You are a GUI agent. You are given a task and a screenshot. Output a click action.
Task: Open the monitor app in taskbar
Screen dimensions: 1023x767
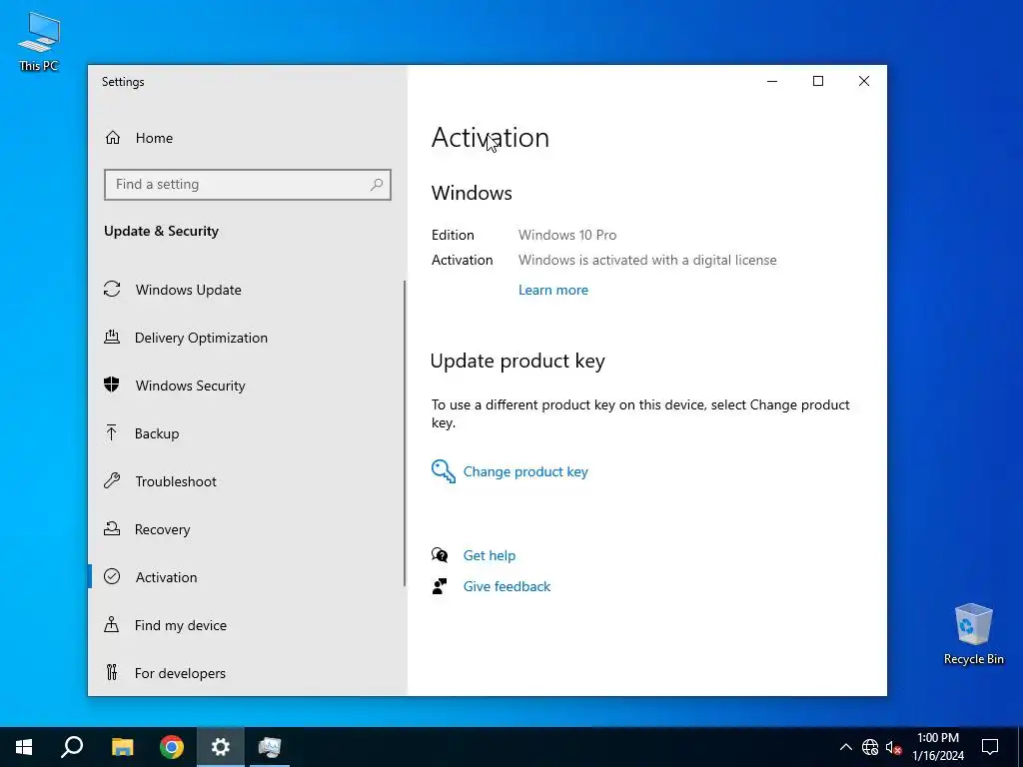(x=270, y=747)
